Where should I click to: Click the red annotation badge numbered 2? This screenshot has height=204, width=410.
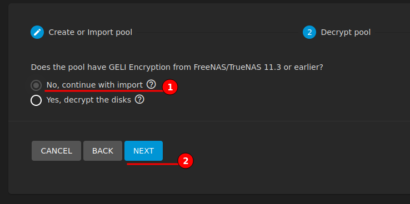[x=186, y=161]
